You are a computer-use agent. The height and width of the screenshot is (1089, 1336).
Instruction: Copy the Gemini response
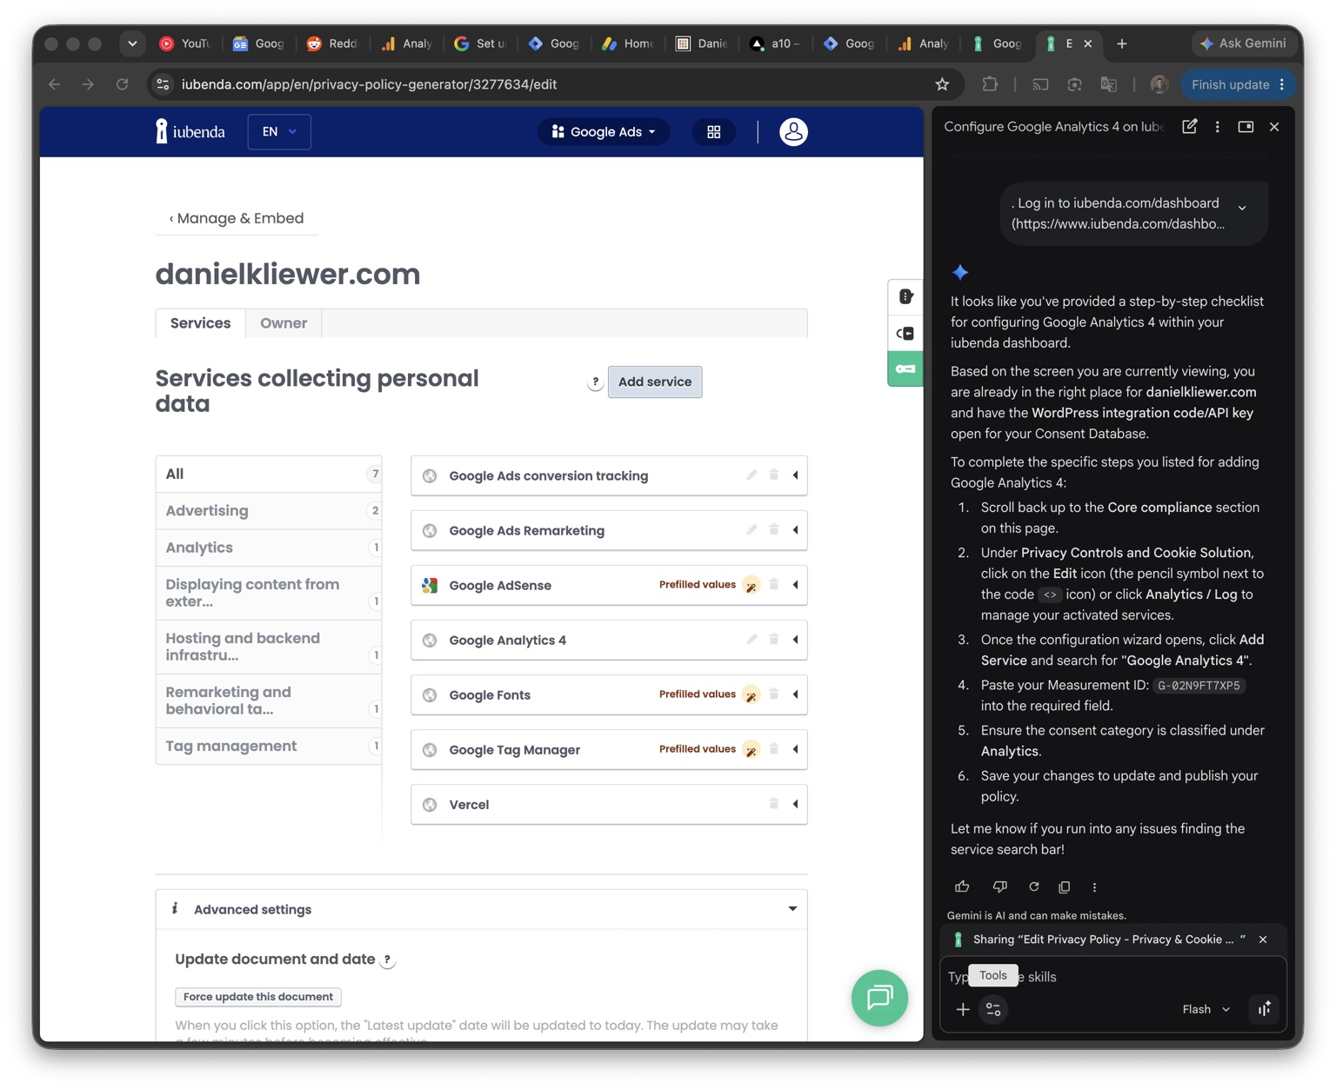point(1064,886)
